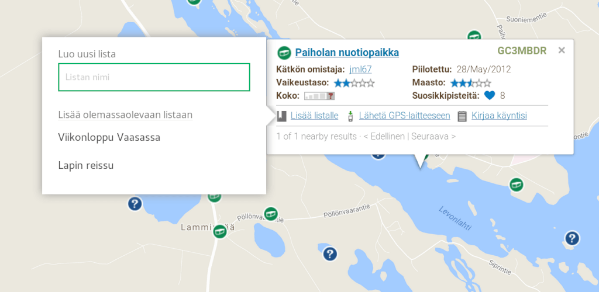Screen dimensions: 599x292
Task: Add cache to Lapin reissu list
Action: pyautogui.click(x=86, y=165)
